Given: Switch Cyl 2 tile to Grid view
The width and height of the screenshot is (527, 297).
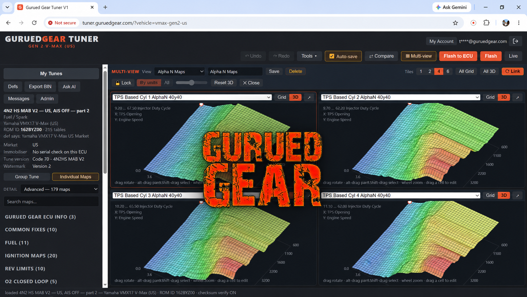Looking at the screenshot, I should pyautogui.click(x=490, y=97).
